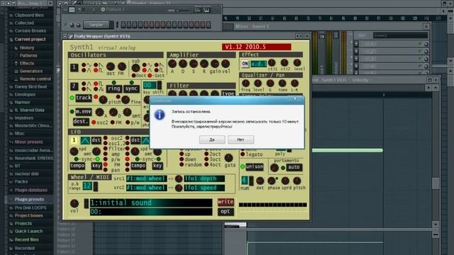Viewport: 454px width, 255px height.
Task: Open the src2 mod wheel source selector
Action: pos(147,188)
